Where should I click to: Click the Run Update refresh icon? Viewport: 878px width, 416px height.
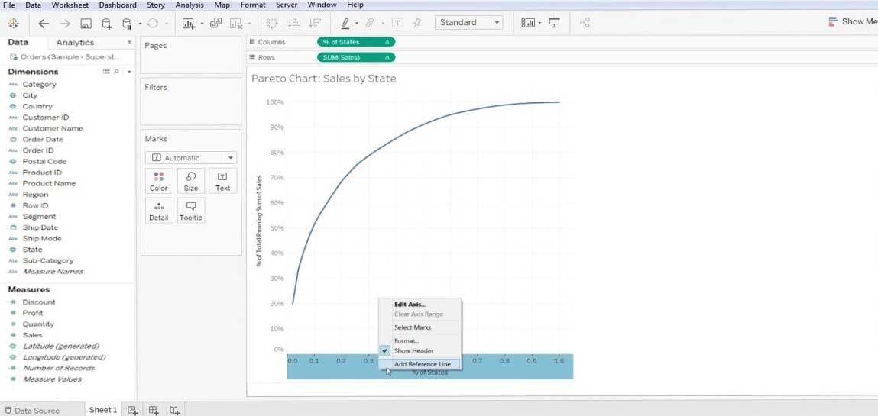tap(153, 23)
